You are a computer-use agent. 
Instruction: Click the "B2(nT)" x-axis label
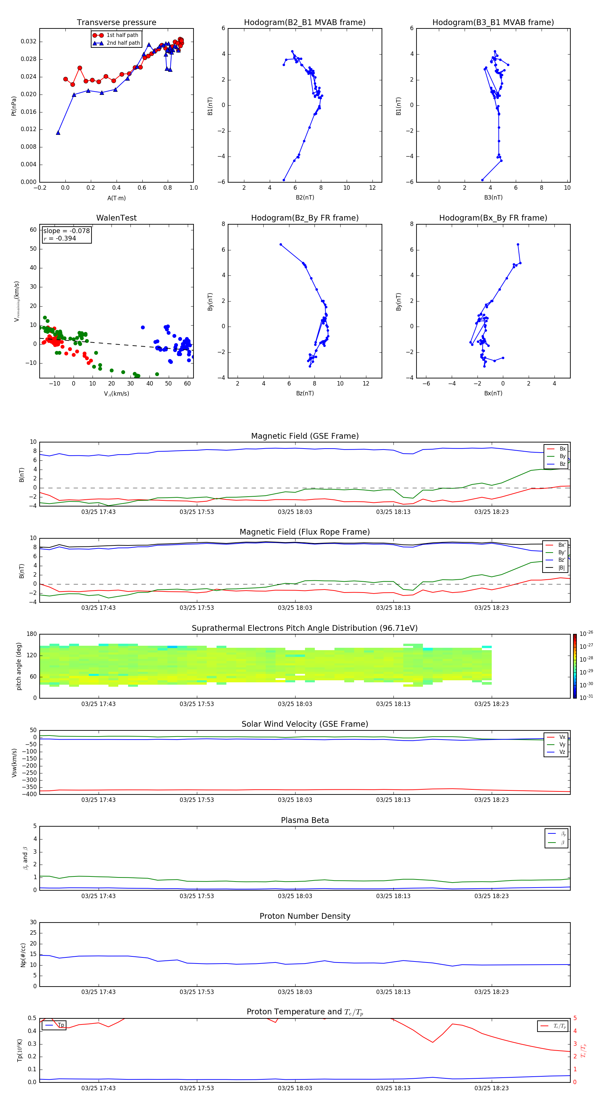[305, 198]
